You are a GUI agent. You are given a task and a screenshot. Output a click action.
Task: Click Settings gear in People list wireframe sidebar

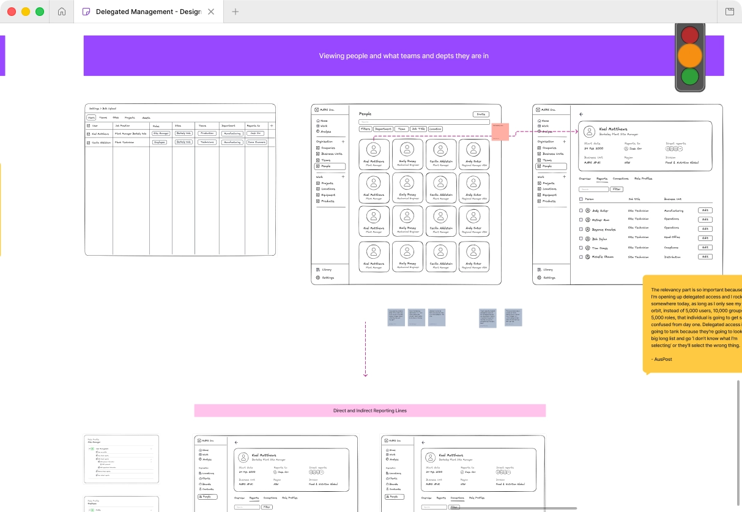pos(317,278)
